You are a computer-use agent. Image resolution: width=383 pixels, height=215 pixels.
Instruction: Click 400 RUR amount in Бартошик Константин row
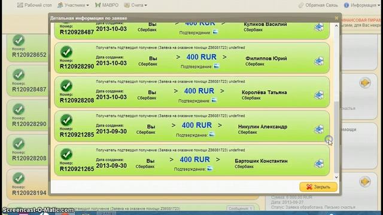(x=194, y=159)
